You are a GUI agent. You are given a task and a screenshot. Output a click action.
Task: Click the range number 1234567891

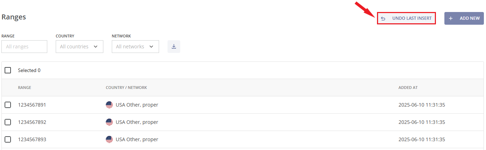point(32,105)
